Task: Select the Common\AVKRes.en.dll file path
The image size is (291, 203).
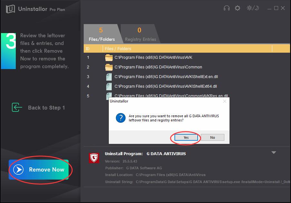Action: [x=171, y=96]
